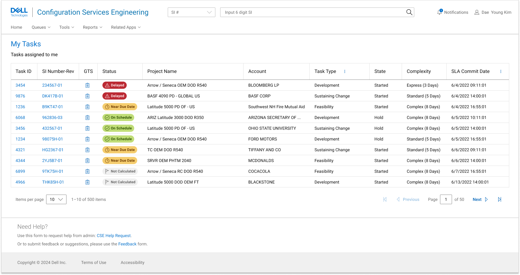This screenshot has height=275, width=520.
Task: Open the Reports menu
Action: tap(93, 27)
